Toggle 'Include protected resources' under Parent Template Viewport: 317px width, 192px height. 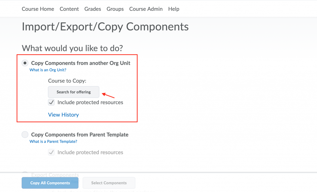click(x=51, y=152)
